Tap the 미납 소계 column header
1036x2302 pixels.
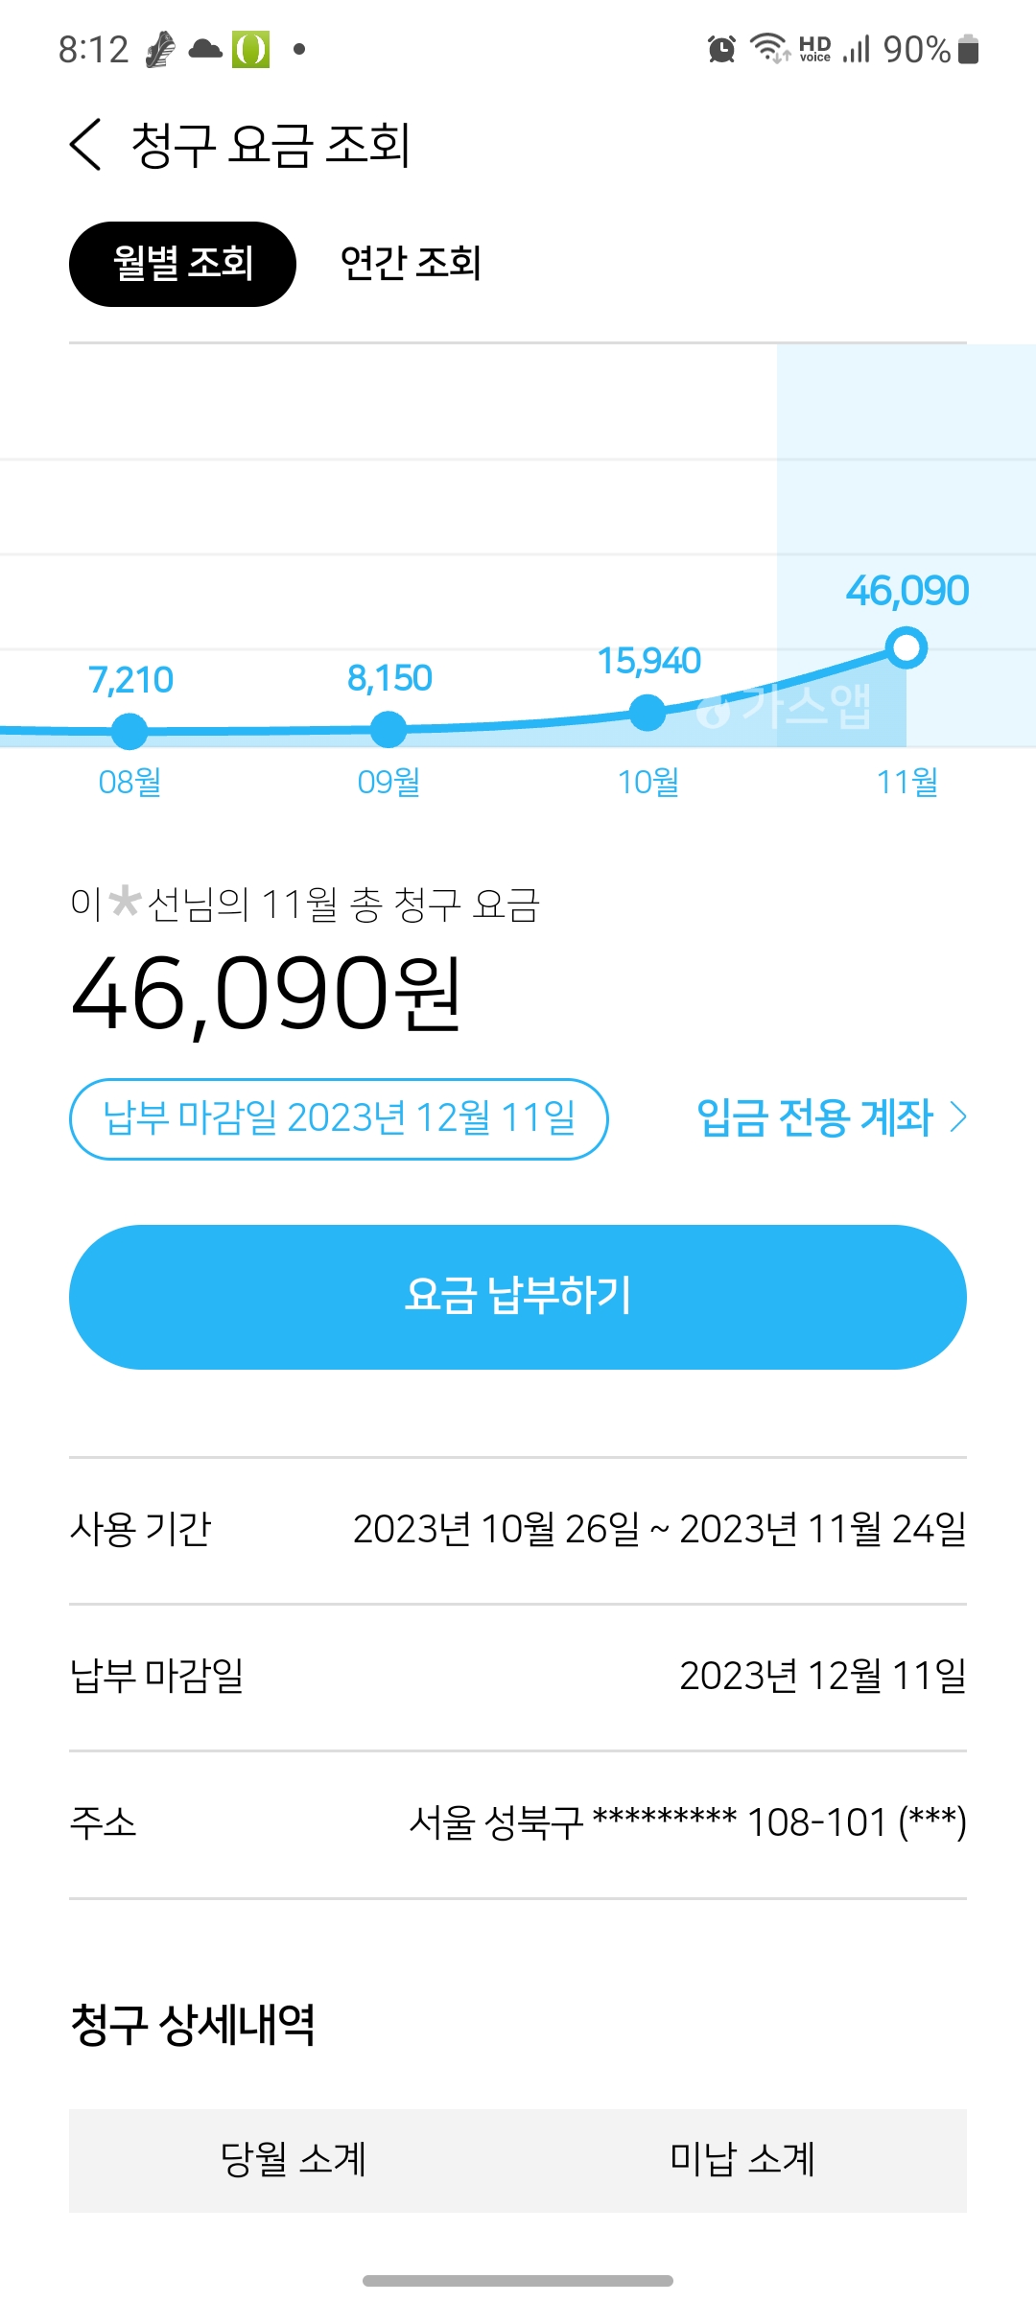(742, 2160)
